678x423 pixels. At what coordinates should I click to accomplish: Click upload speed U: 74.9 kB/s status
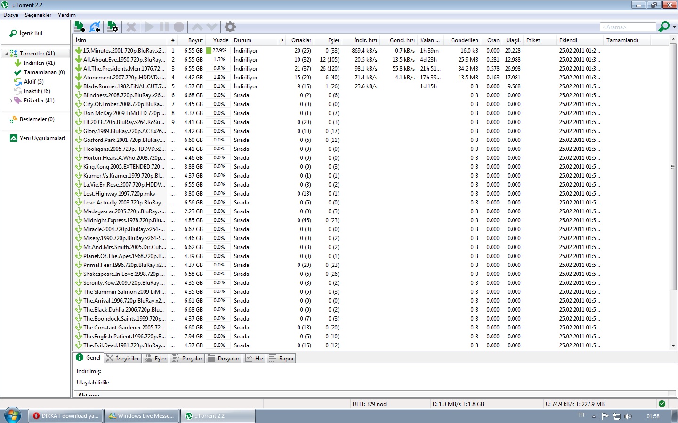tap(575, 404)
